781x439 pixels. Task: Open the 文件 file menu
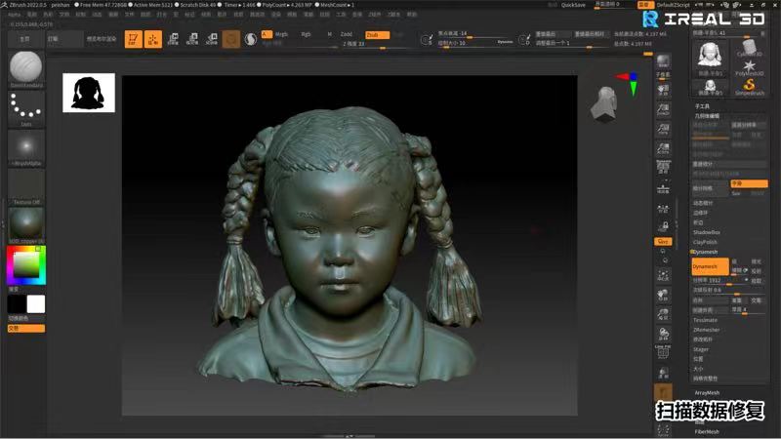(x=130, y=15)
